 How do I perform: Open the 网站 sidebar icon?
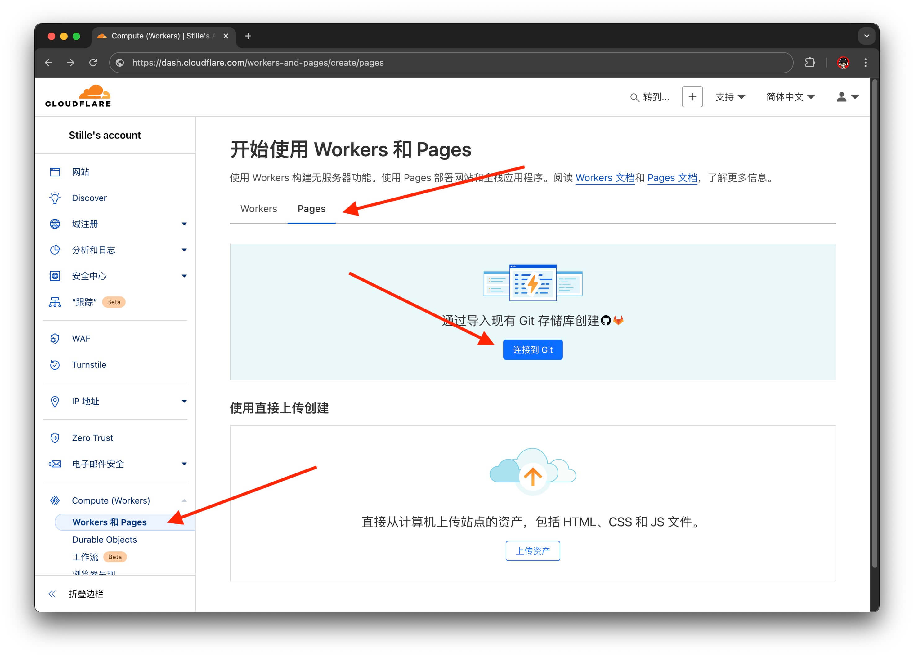(x=55, y=172)
